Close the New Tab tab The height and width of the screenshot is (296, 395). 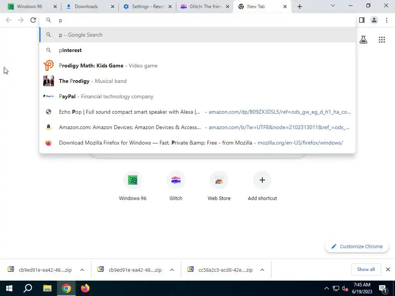pos(285,7)
